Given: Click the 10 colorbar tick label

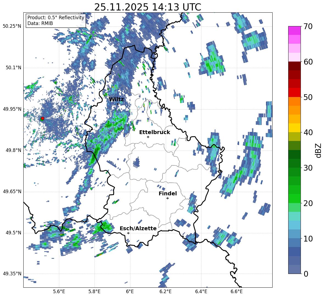Looking at the screenshot, I should point(308,238).
